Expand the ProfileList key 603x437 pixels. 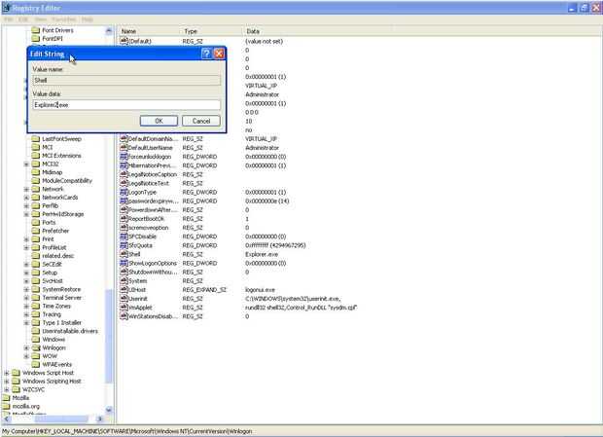click(x=26, y=247)
